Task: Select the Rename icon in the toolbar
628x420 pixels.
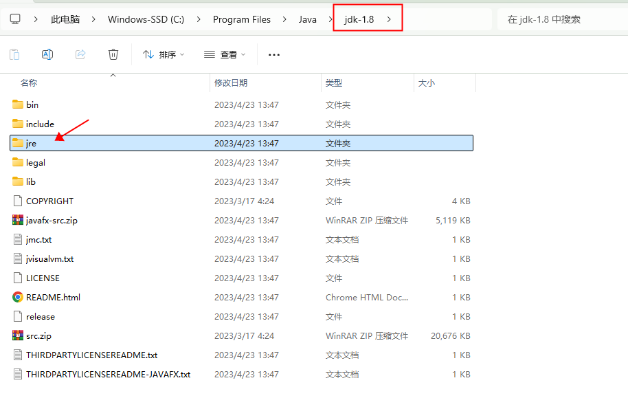Action: click(47, 54)
